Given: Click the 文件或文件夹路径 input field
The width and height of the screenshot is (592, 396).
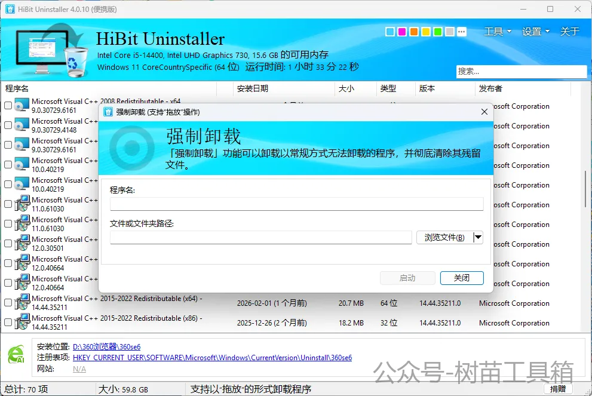Looking at the screenshot, I should tap(260, 238).
